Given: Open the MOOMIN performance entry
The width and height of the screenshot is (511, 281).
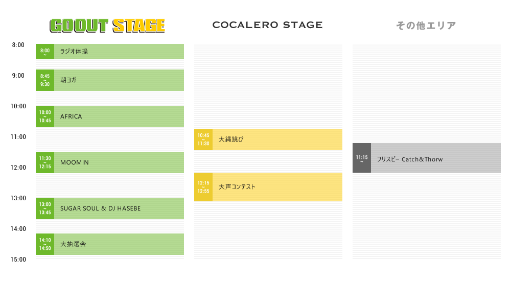Looking at the screenshot, I should tap(110, 162).
